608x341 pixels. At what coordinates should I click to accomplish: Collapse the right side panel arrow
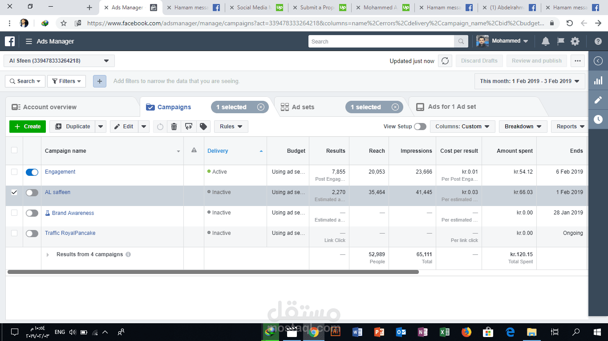598,61
